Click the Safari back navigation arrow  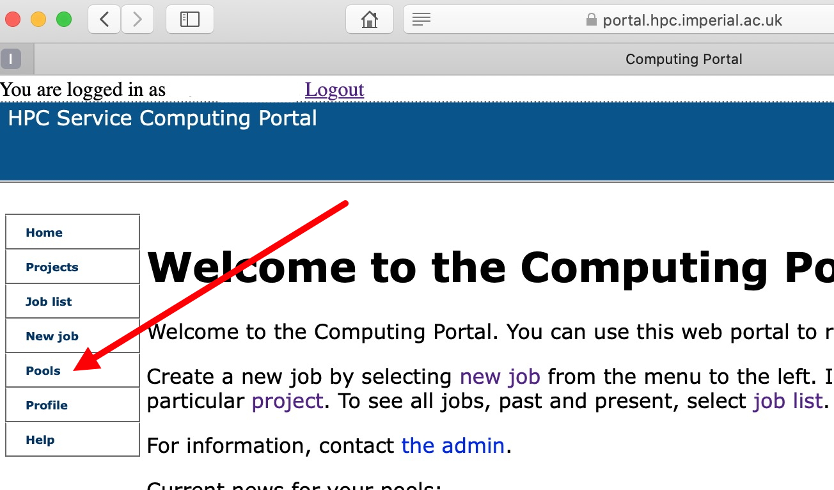tap(104, 20)
